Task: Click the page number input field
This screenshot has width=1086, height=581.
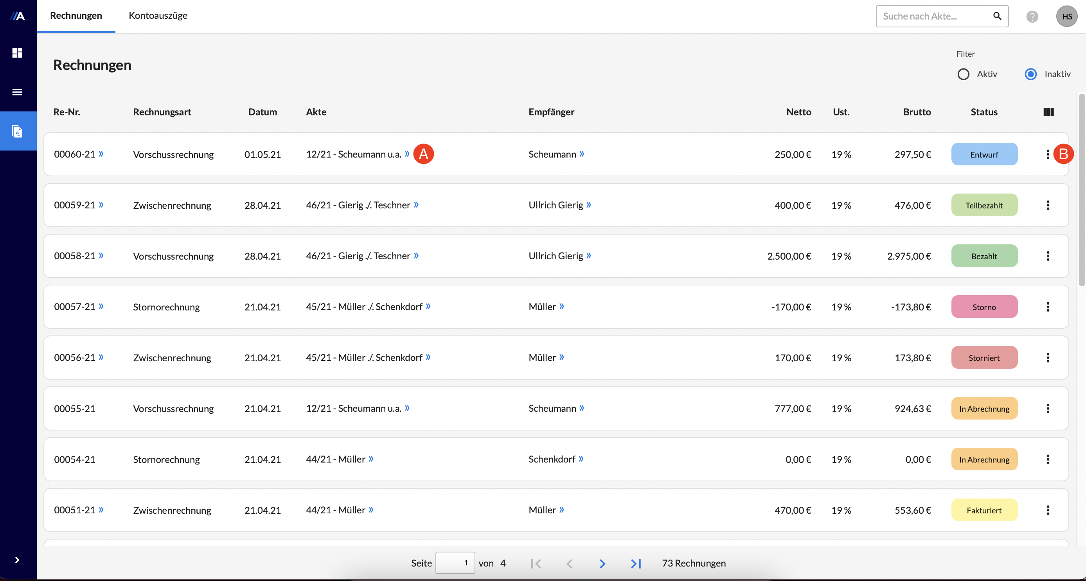Action: coord(455,563)
